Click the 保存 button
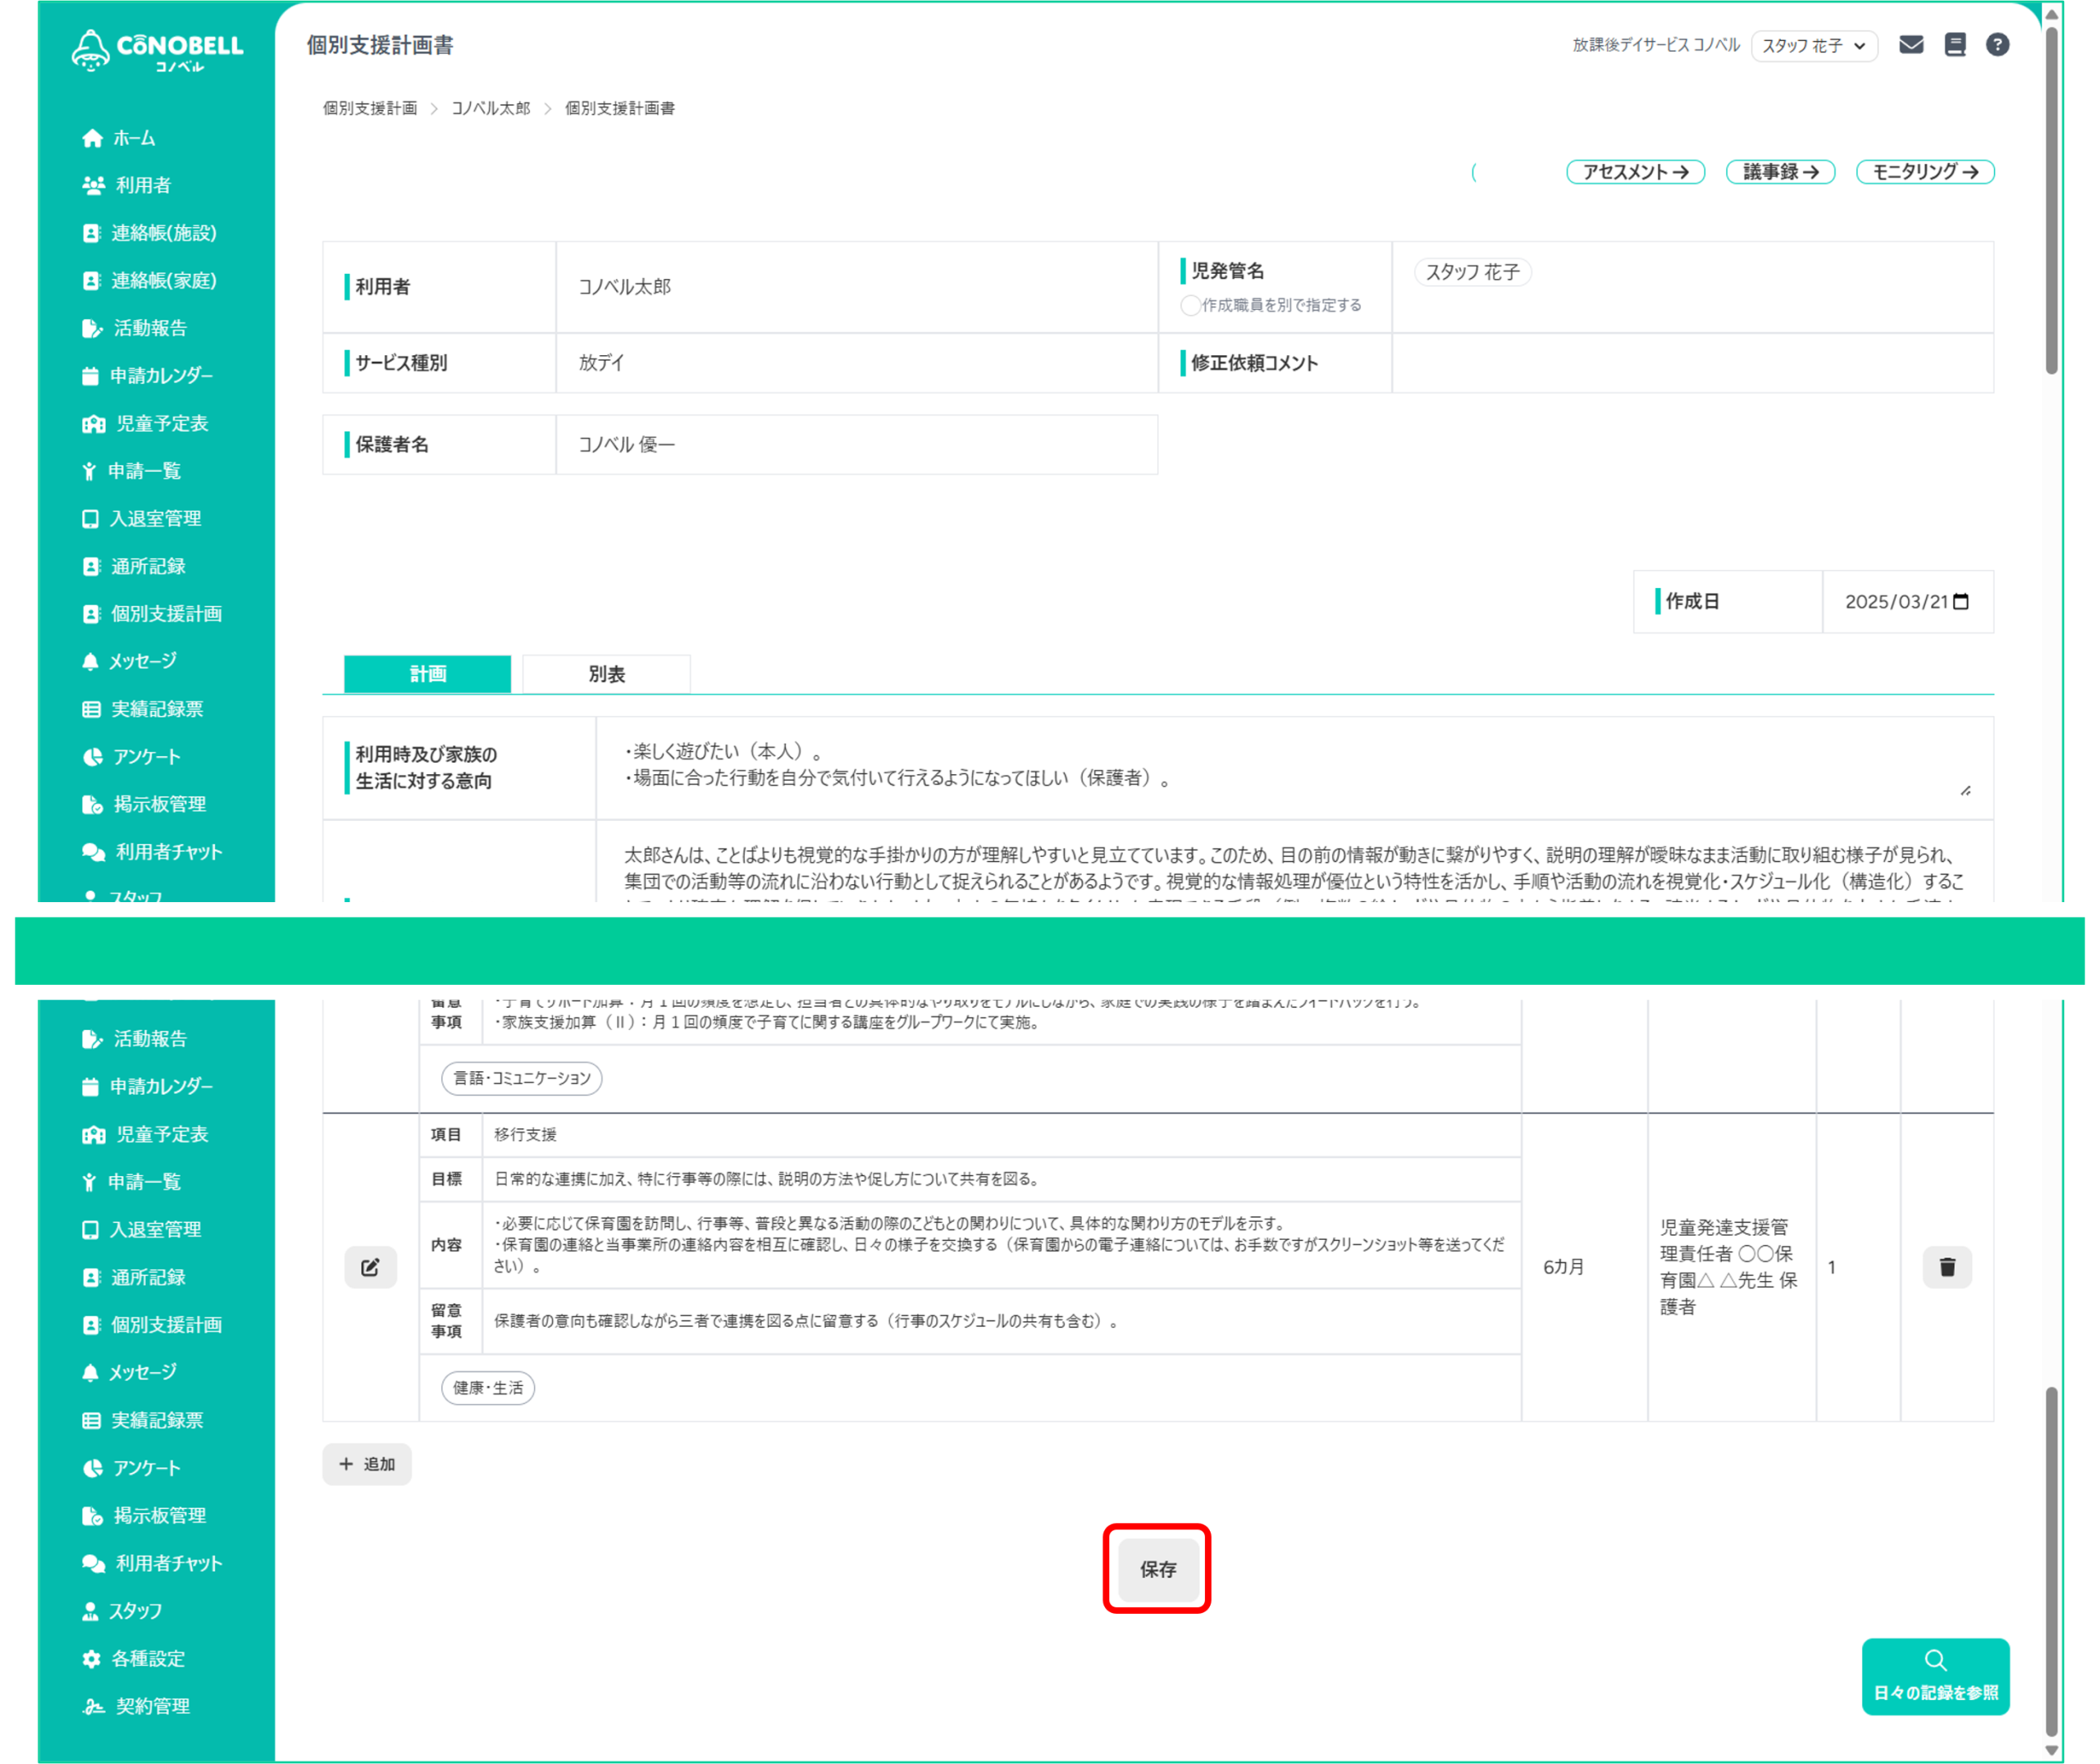2100x1764 pixels. point(1157,1569)
